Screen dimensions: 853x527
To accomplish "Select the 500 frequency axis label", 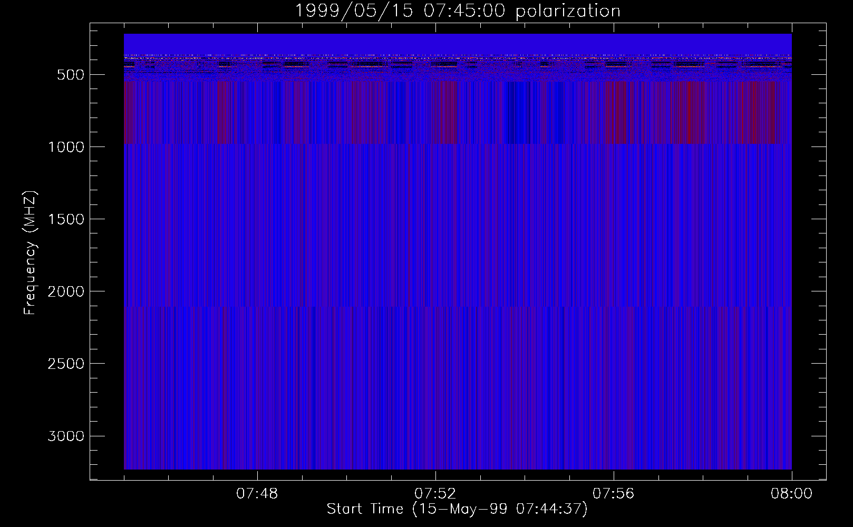I will click(x=71, y=75).
